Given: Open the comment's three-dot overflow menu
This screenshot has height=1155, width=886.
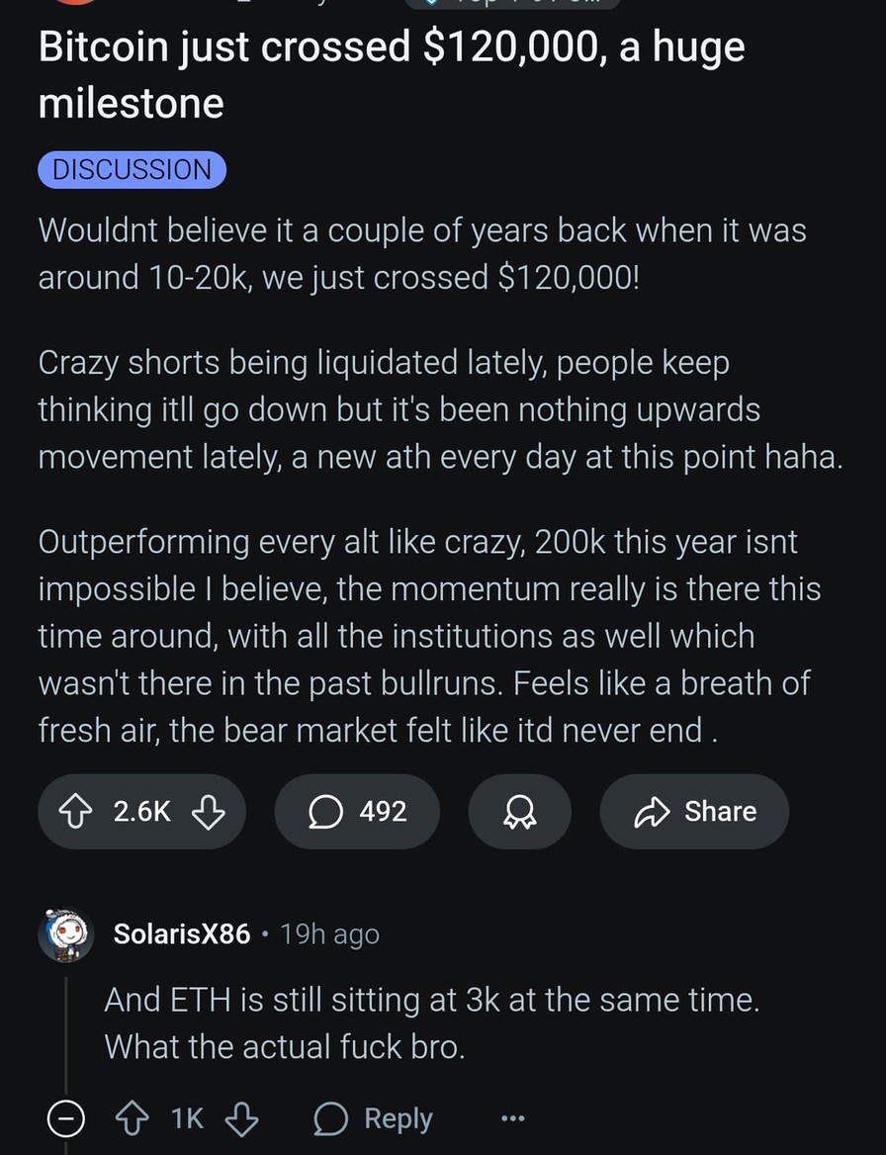Looking at the screenshot, I should coord(512,1117).
